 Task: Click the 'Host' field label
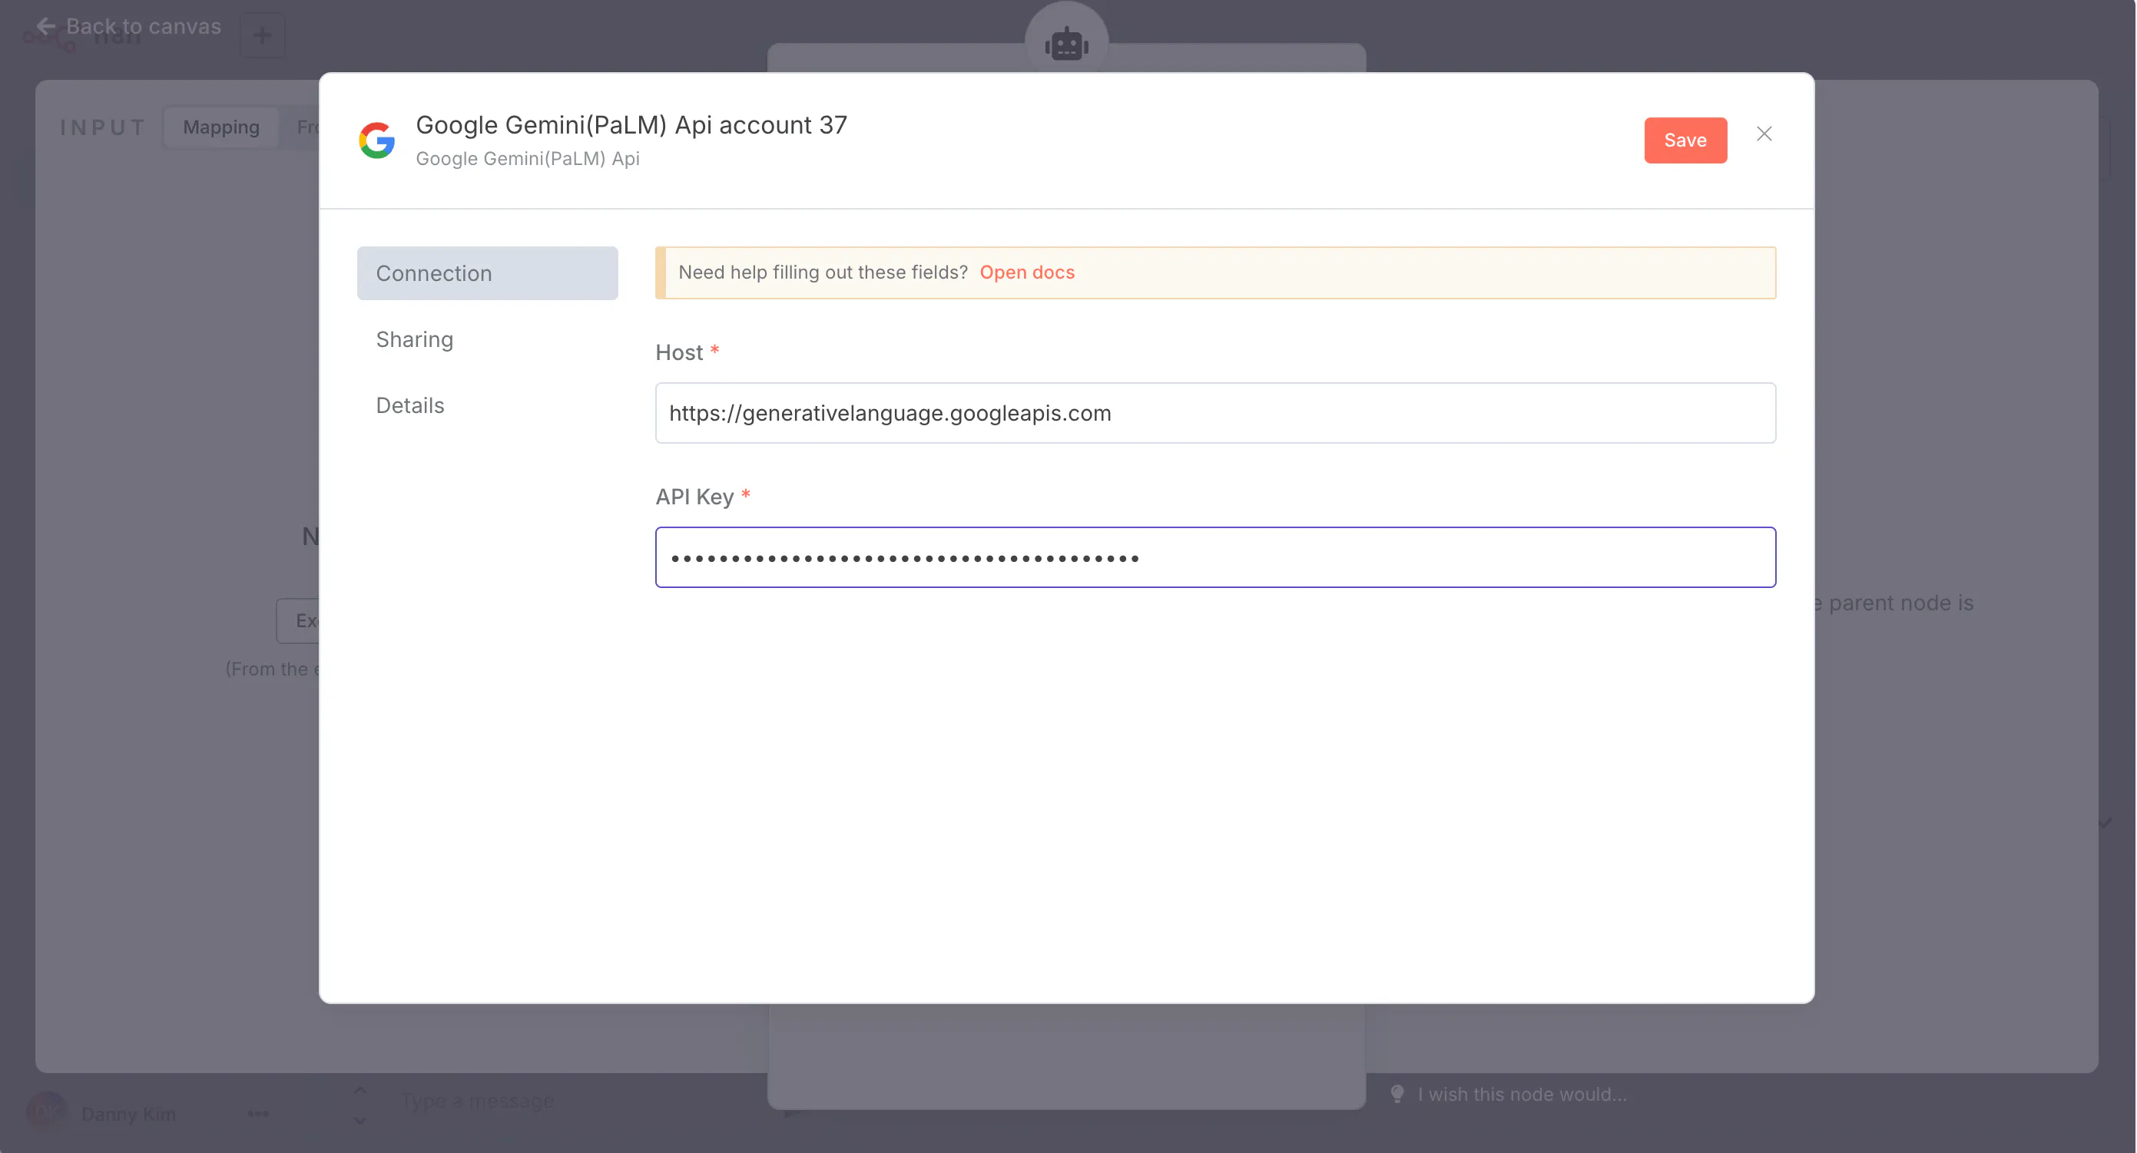(x=678, y=353)
